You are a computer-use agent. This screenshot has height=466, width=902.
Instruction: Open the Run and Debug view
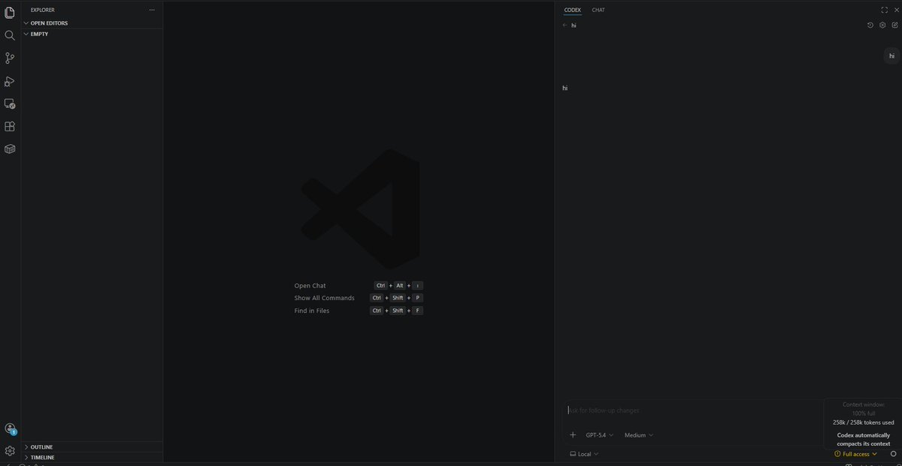[x=10, y=81]
